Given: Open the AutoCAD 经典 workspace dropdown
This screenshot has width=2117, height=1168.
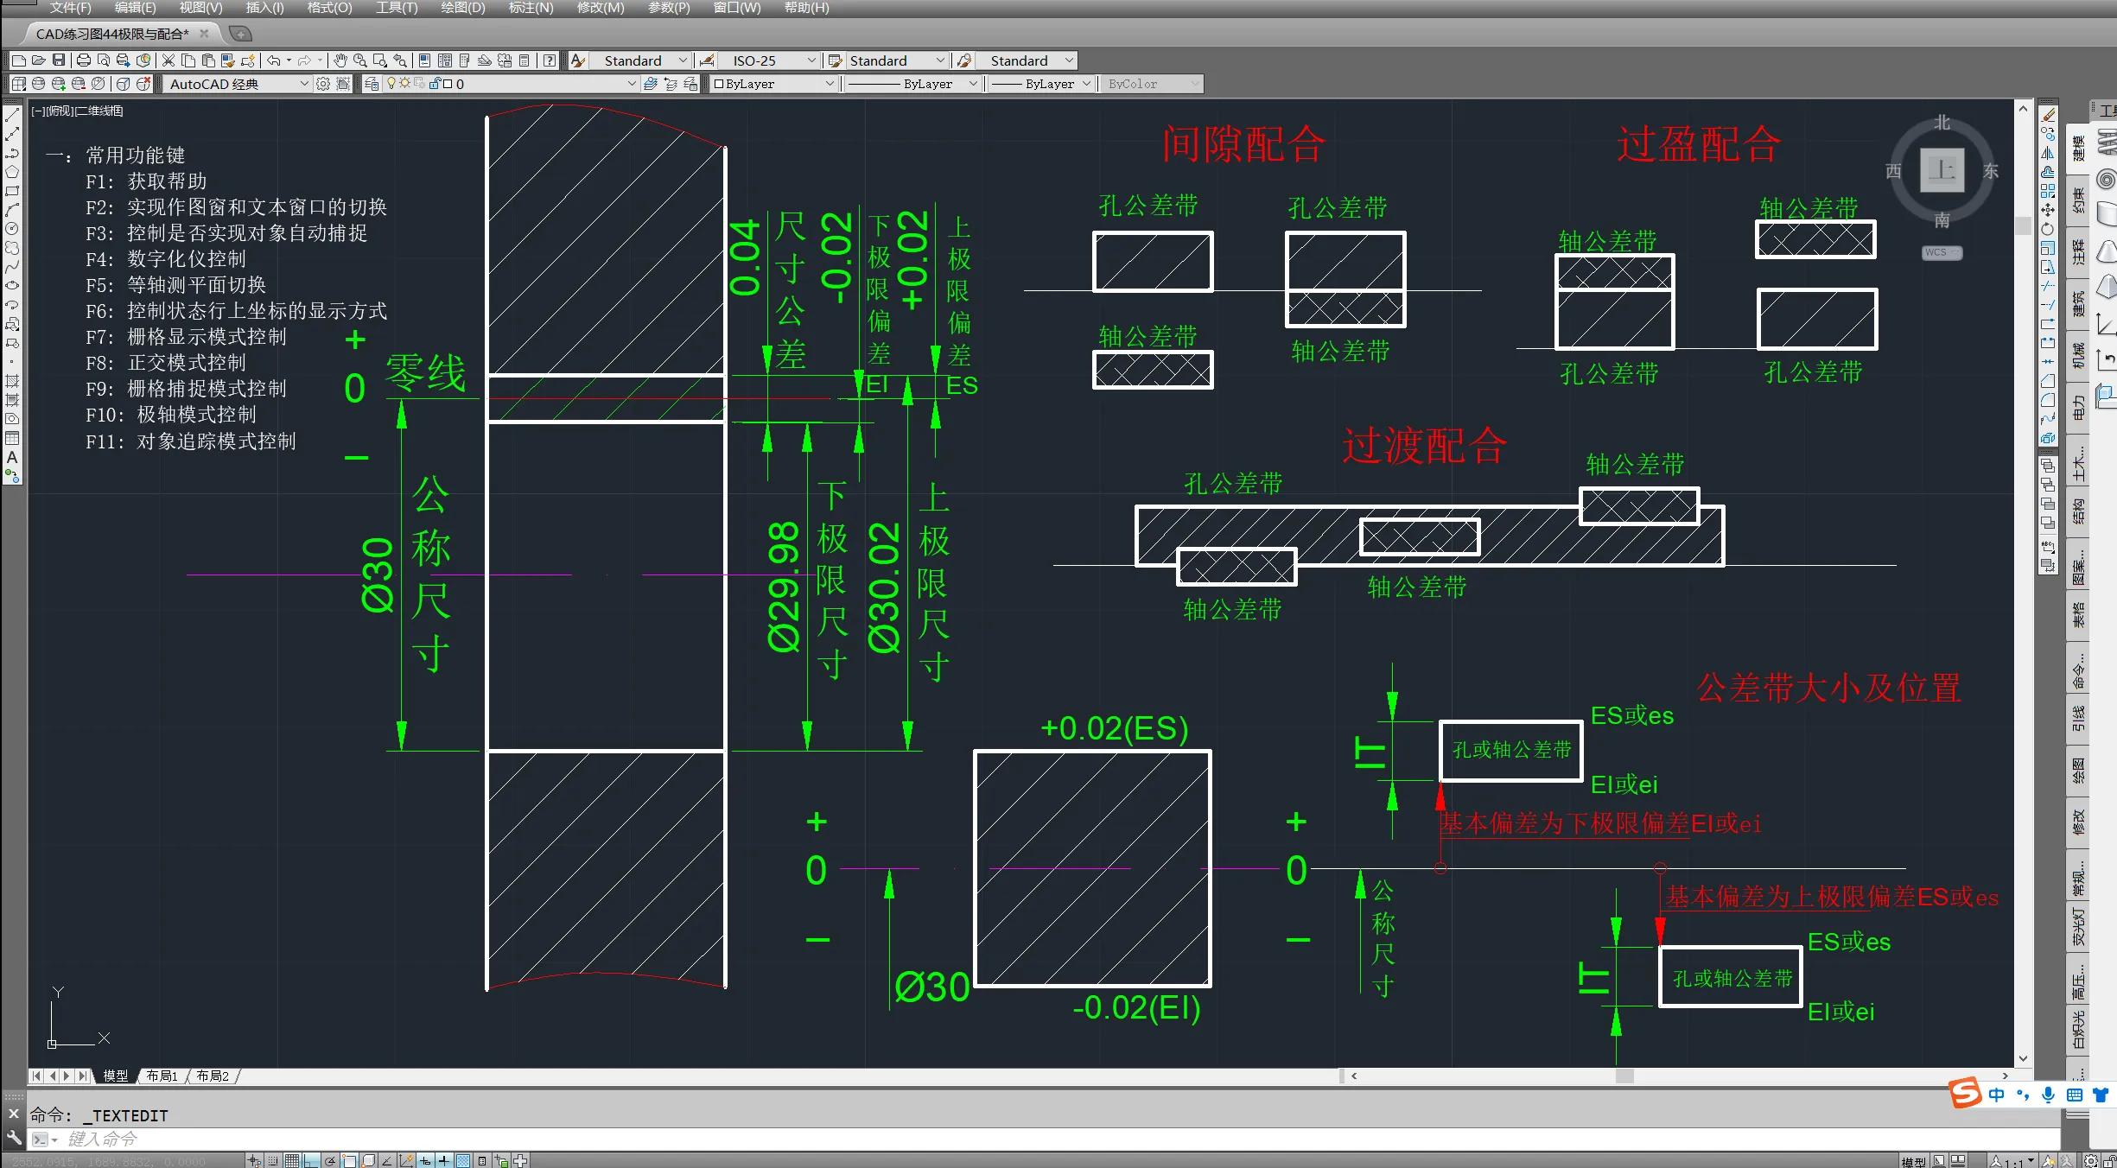Looking at the screenshot, I should click(x=303, y=84).
